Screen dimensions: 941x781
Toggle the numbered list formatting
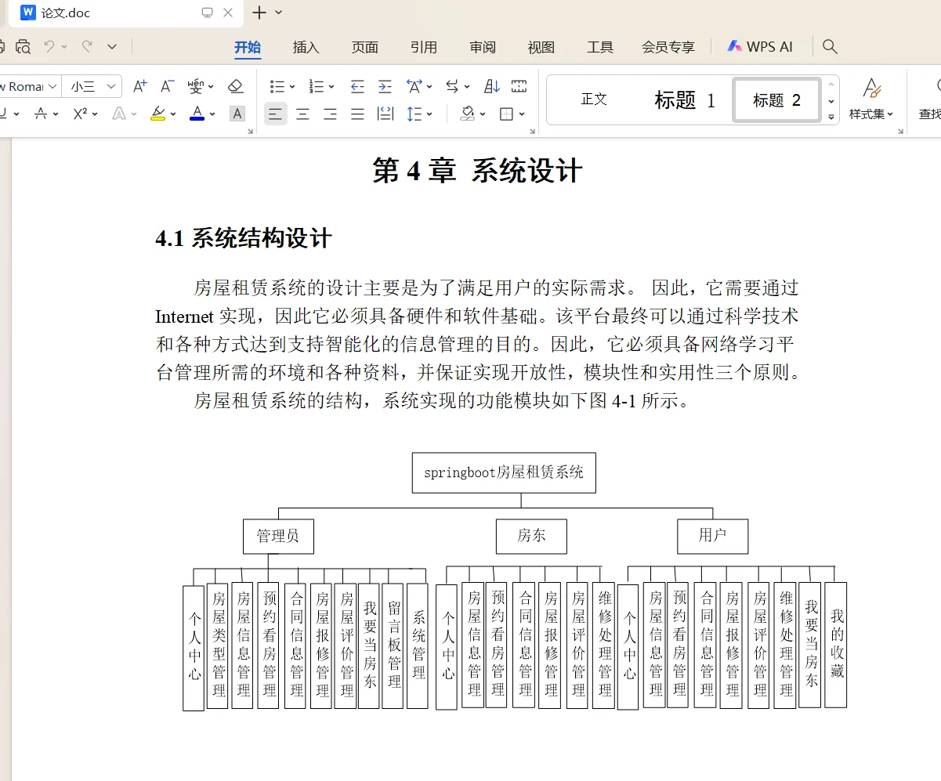(316, 86)
